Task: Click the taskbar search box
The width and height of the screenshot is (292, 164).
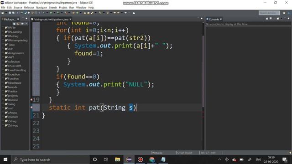Action: point(50,159)
